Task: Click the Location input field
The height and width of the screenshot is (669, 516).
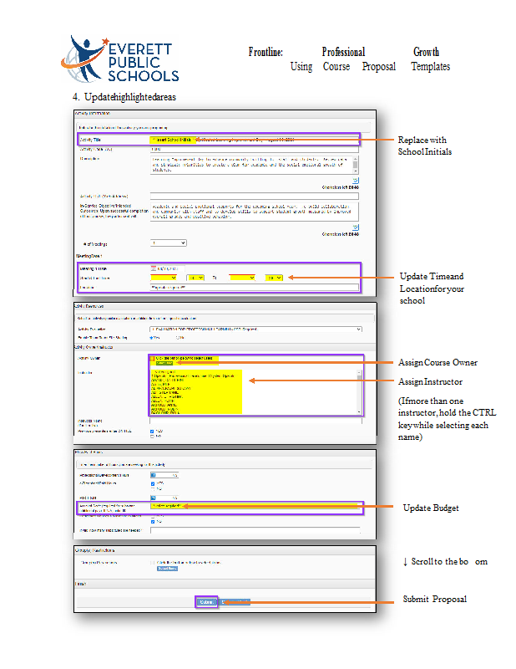Action: tap(255, 287)
